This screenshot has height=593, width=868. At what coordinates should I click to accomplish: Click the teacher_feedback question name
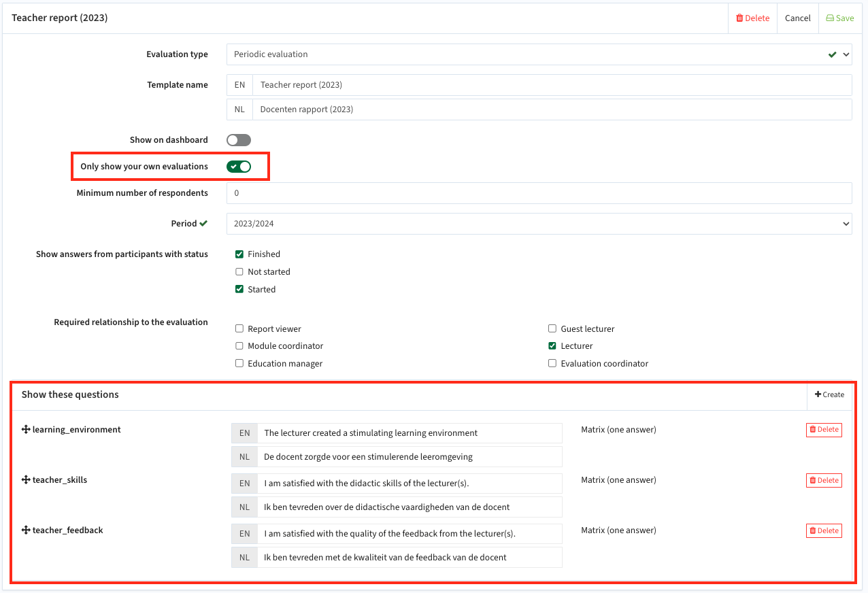tap(68, 530)
